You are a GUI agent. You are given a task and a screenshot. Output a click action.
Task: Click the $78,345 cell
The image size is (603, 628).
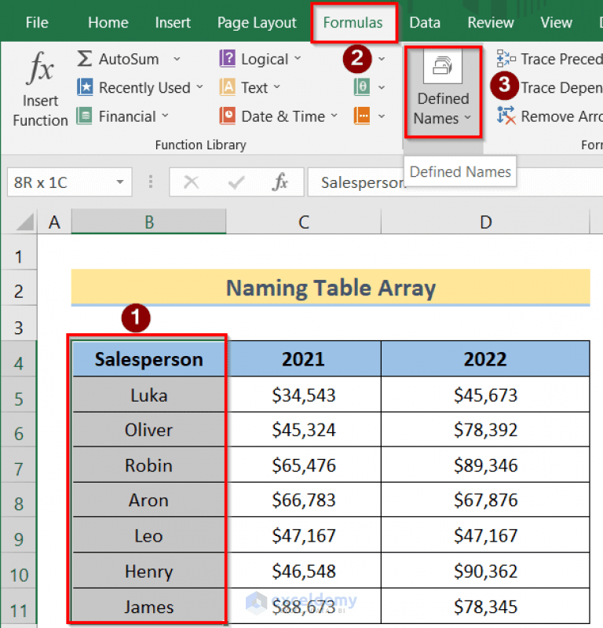[x=485, y=606]
